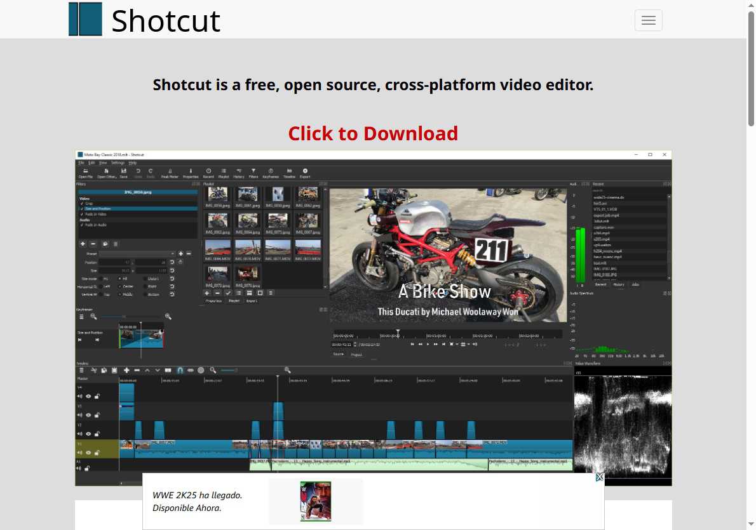Open the timeline menu hamburger icon
This screenshot has height=530, width=756.
pos(81,370)
